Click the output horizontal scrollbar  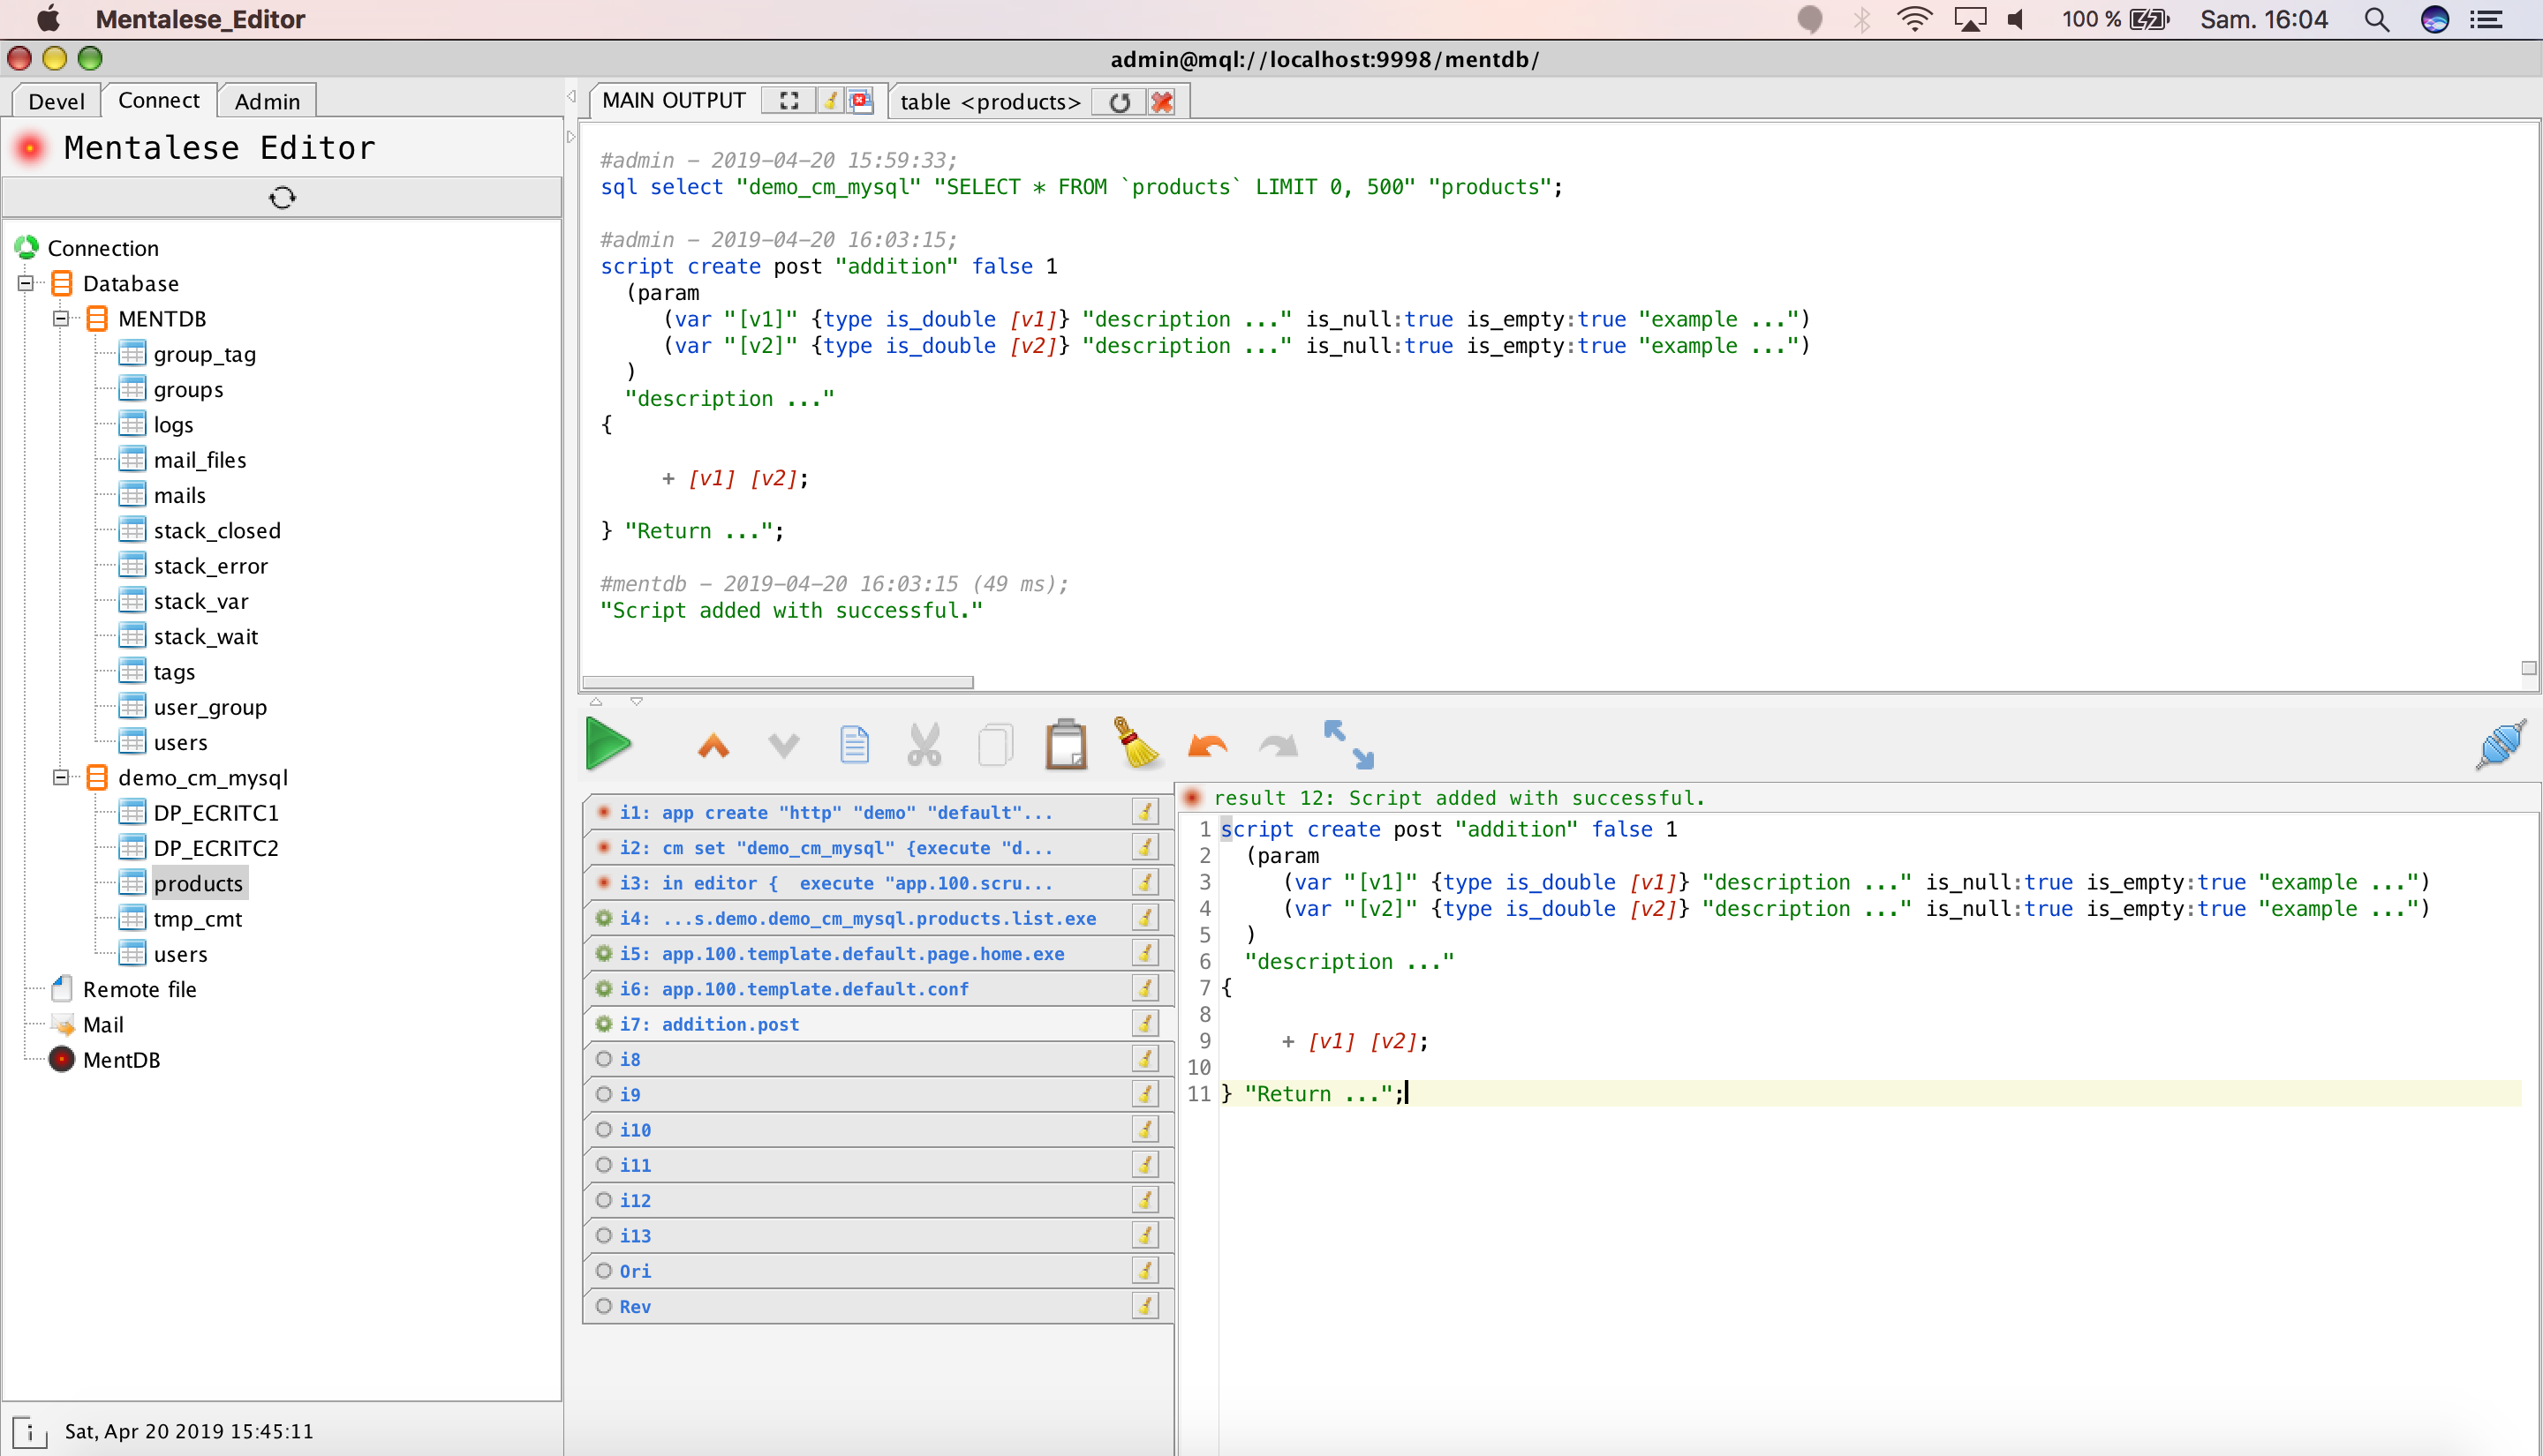click(x=777, y=682)
